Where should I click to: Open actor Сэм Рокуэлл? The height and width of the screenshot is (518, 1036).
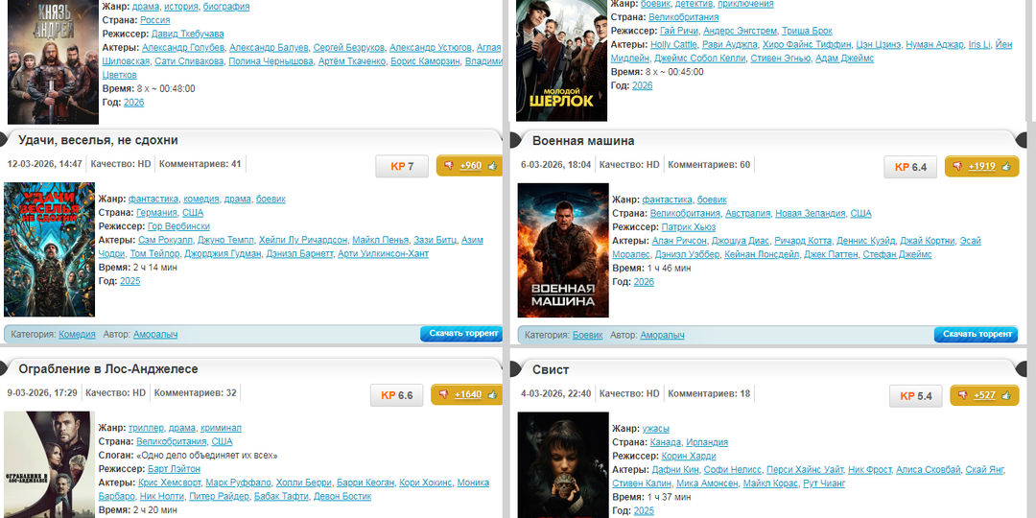pyautogui.click(x=165, y=240)
